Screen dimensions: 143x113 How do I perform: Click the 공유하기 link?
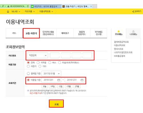click(138, 11)
